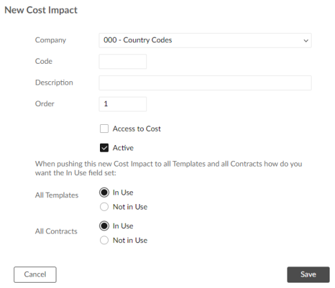This screenshot has width=335, height=288.
Task: Focus the Code input field
Action: [123, 62]
